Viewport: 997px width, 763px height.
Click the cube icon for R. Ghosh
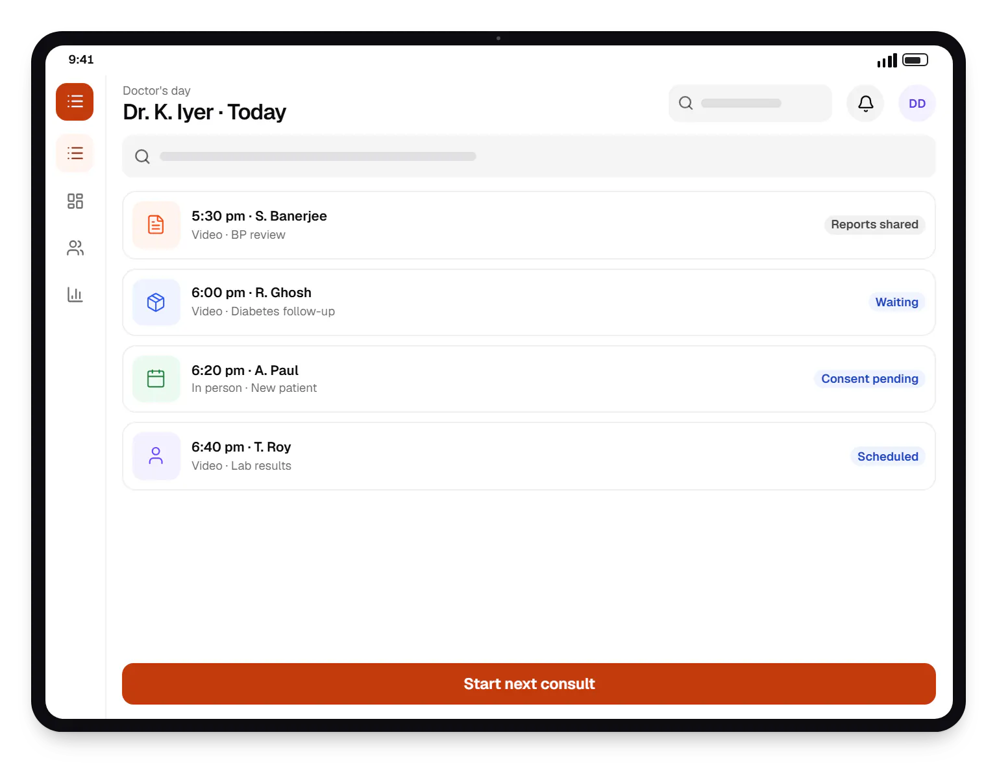pyautogui.click(x=156, y=302)
